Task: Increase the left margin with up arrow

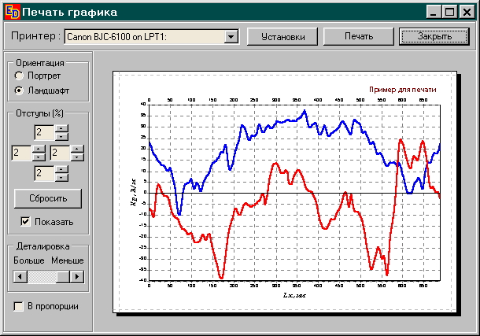Action: pos(39,149)
